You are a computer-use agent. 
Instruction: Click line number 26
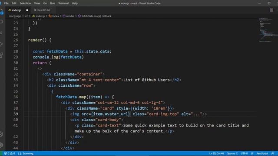16,40
